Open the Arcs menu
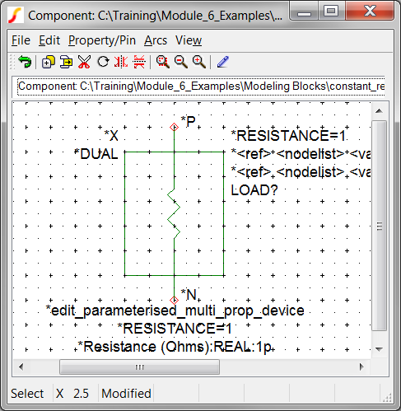The image size is (401, 411). 156,40
